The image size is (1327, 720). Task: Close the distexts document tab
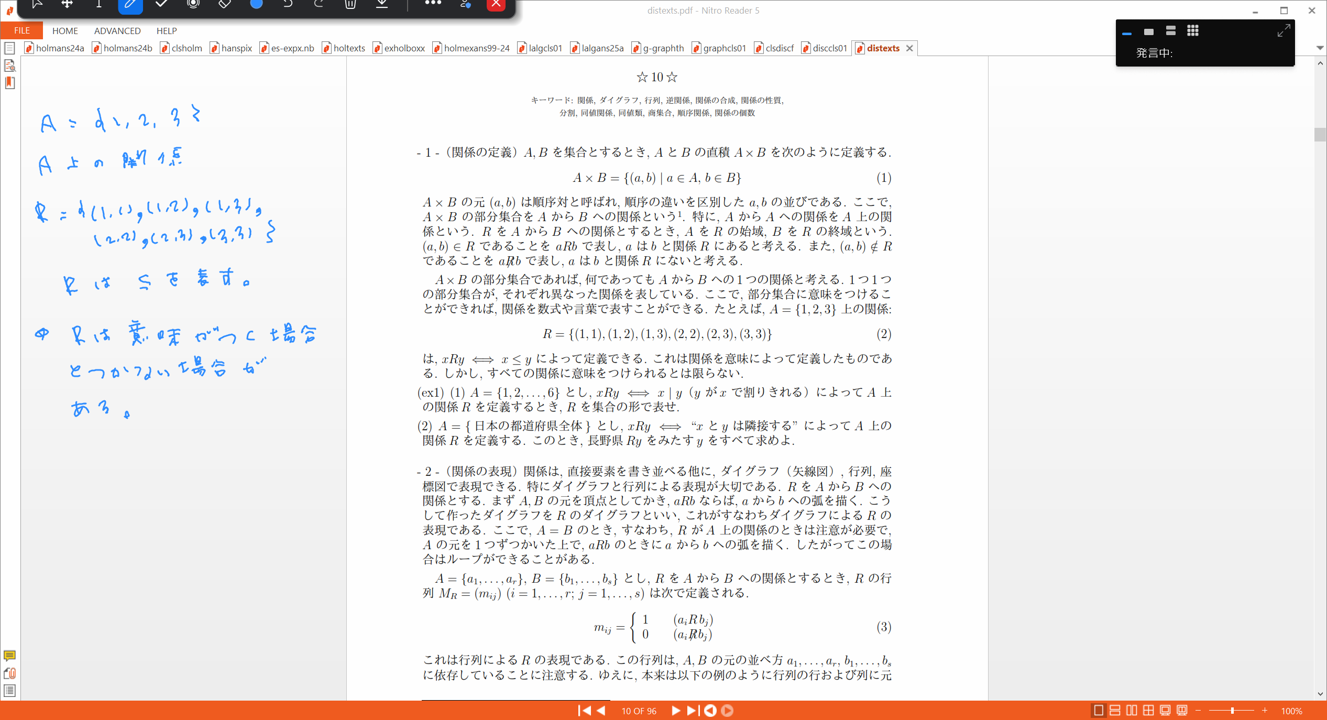tap(909, 48)
